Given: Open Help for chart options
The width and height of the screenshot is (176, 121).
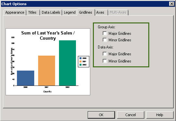Looking at the screenshot, I should tap(160, 115).
